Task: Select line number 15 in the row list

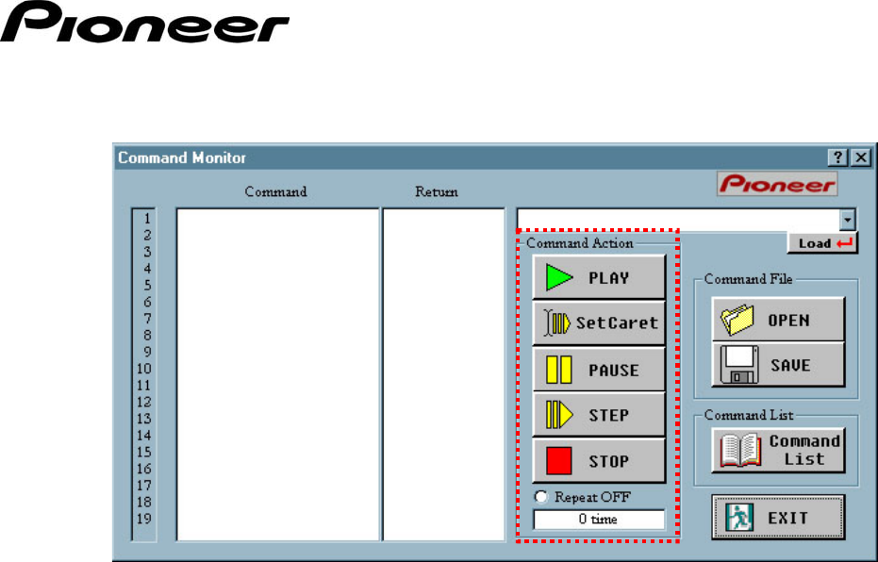Action: (x=144, y=452)
